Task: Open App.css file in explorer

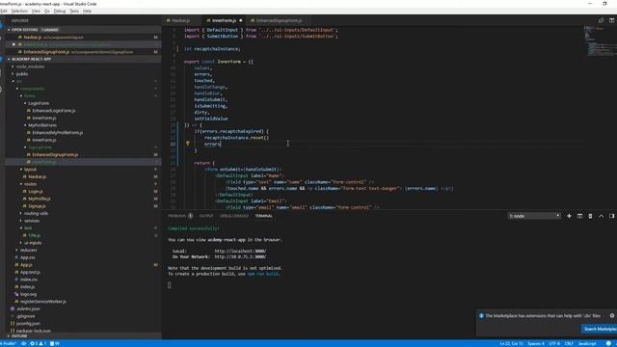Action: click(27, 257)
